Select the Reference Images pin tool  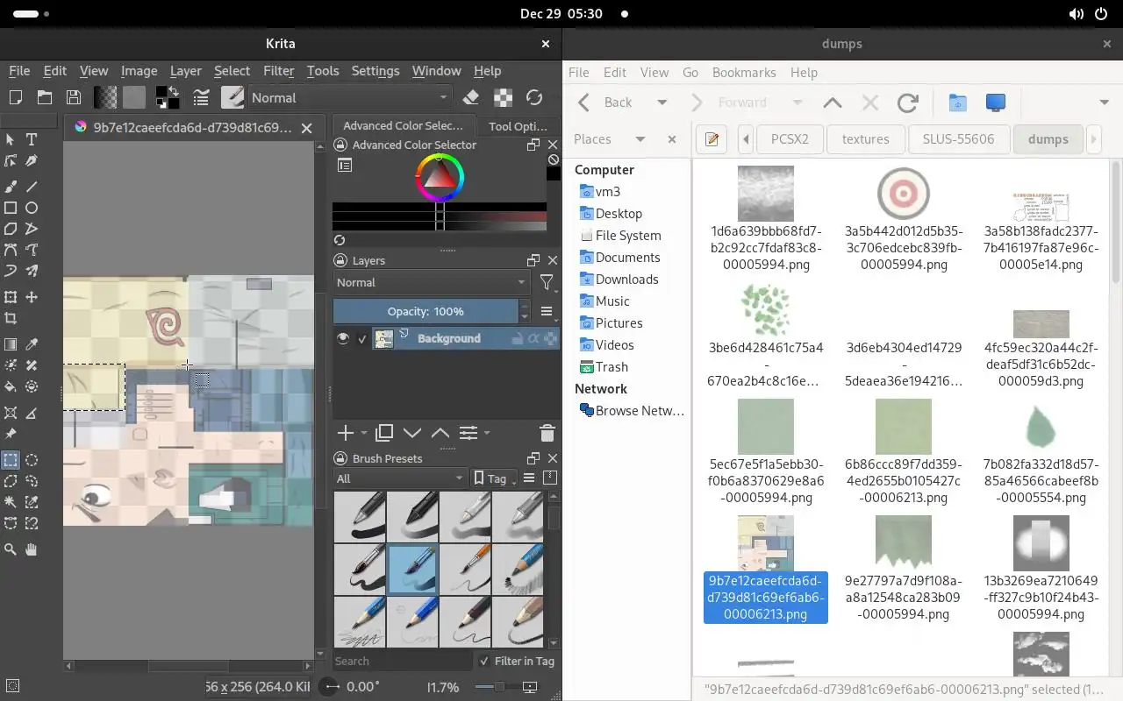click(11, 434)
